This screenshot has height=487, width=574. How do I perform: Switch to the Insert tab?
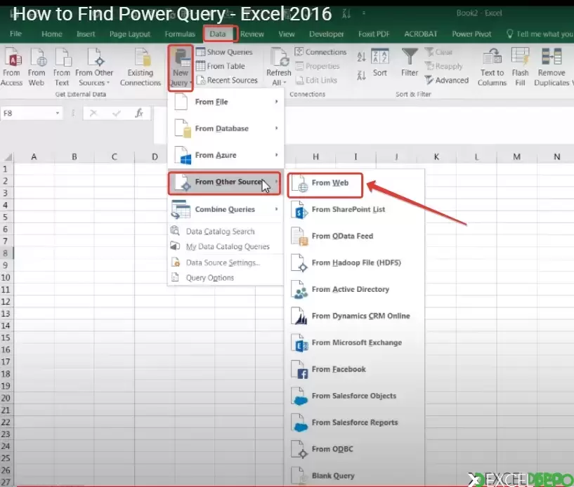pos(86,34)
